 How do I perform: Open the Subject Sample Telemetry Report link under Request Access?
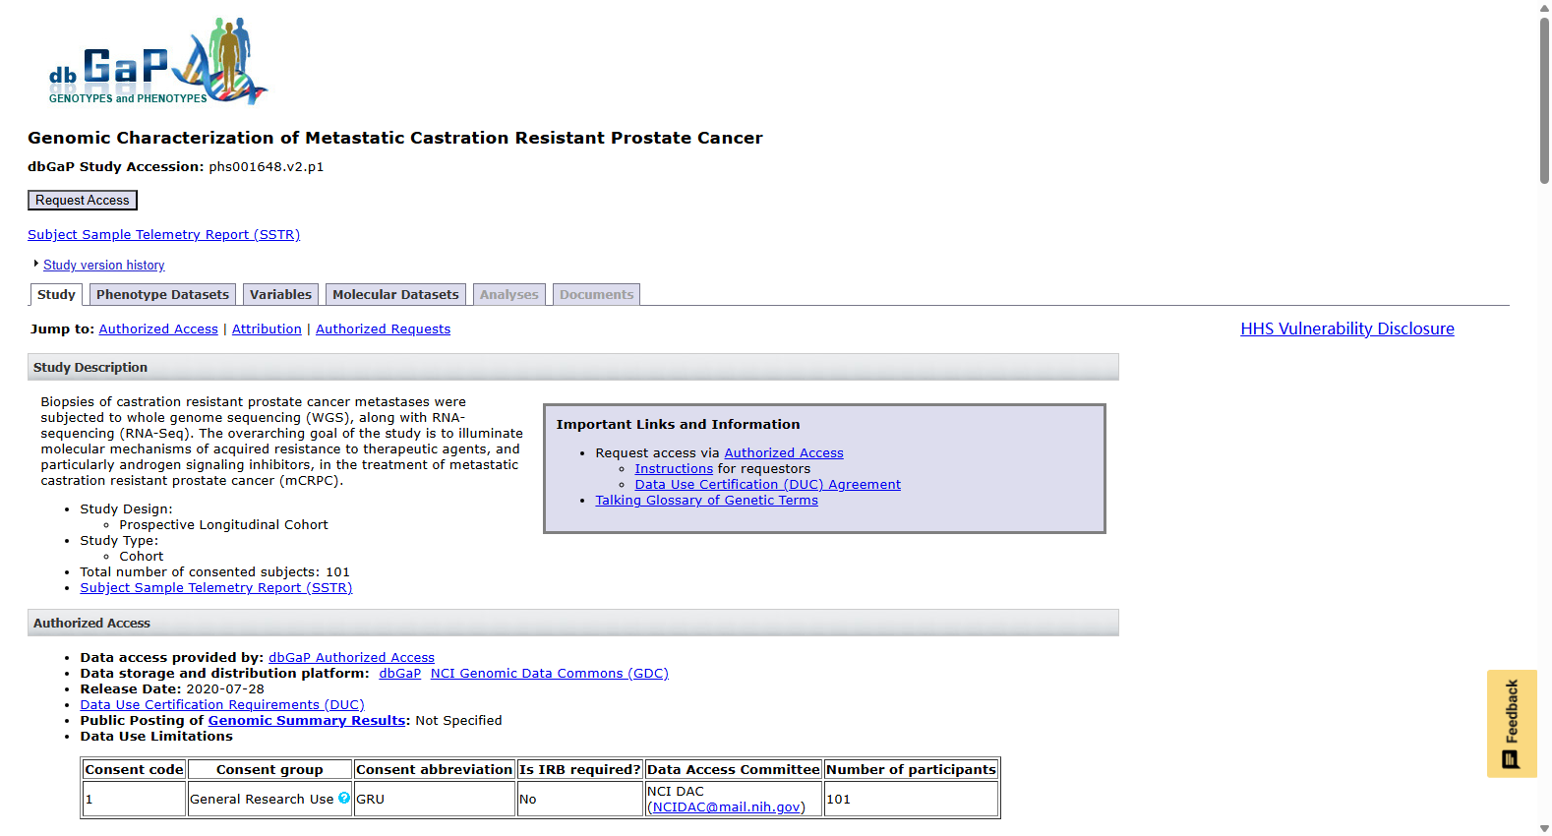point(163,234)
